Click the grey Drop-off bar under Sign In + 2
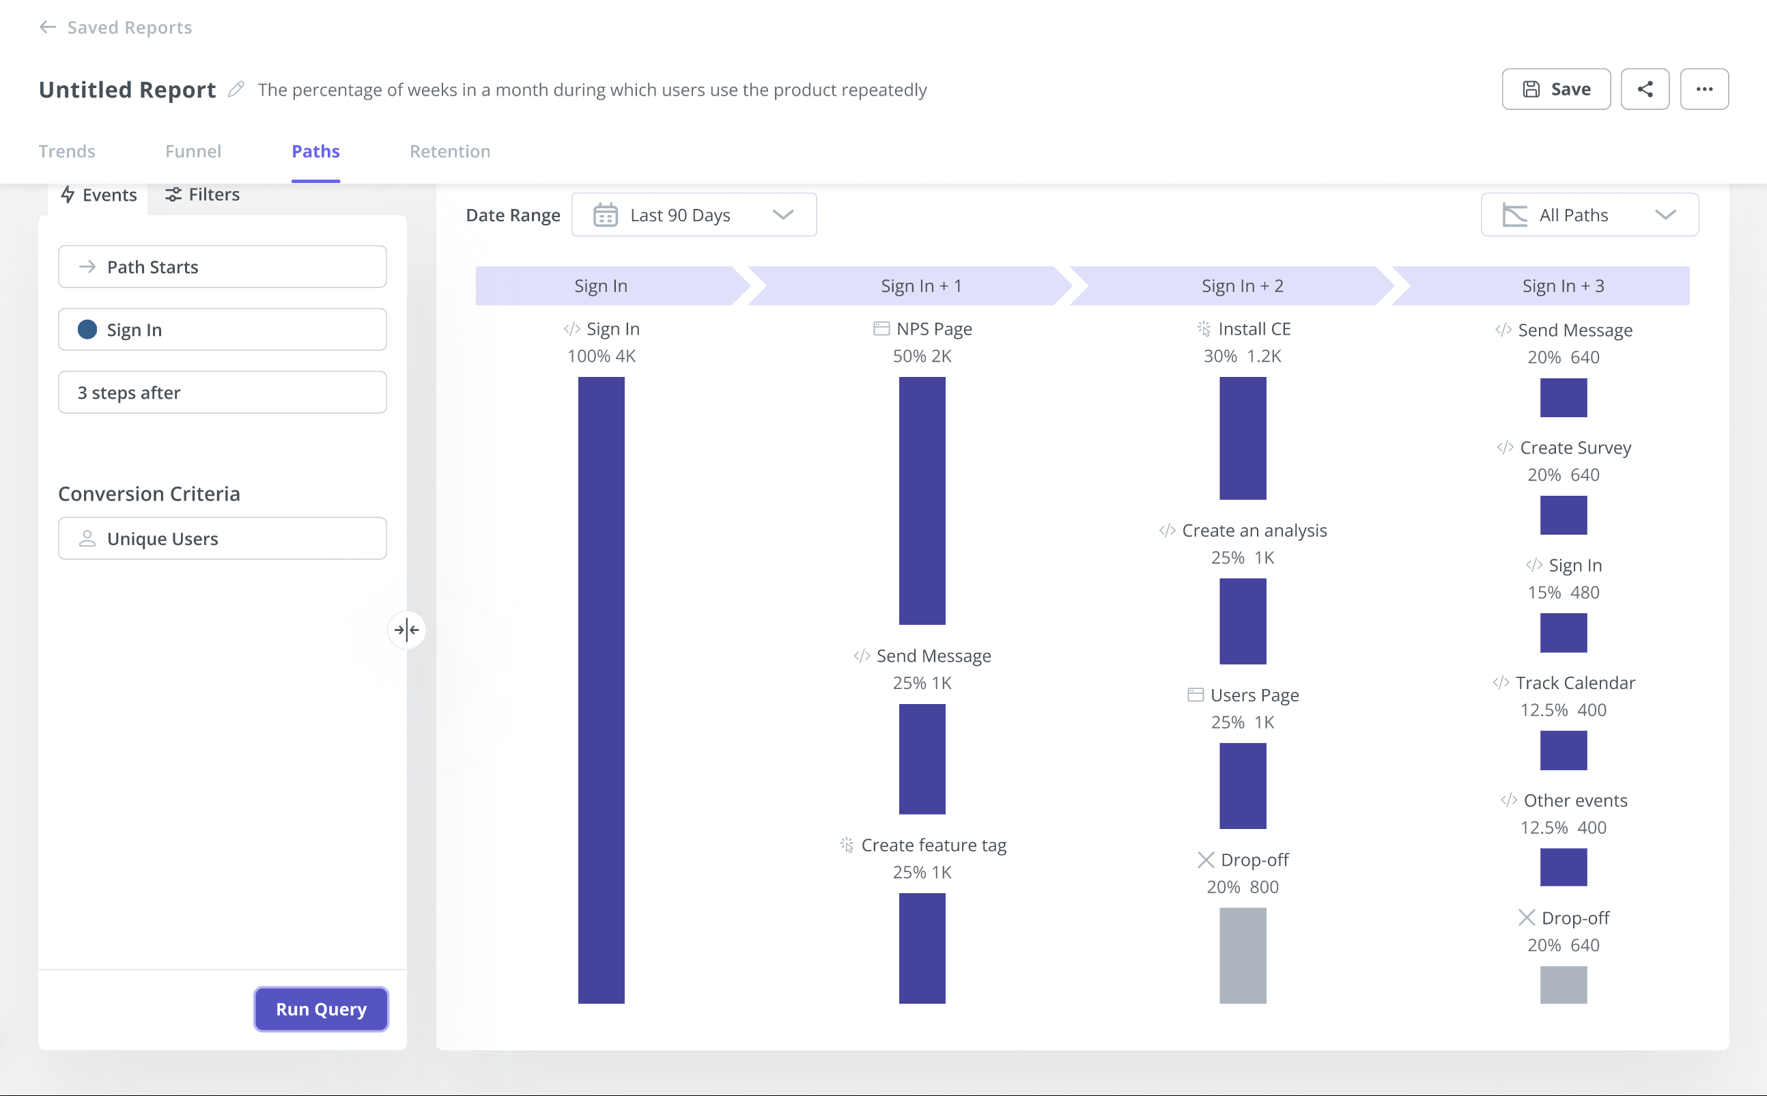 click(x=1242, y=957)
